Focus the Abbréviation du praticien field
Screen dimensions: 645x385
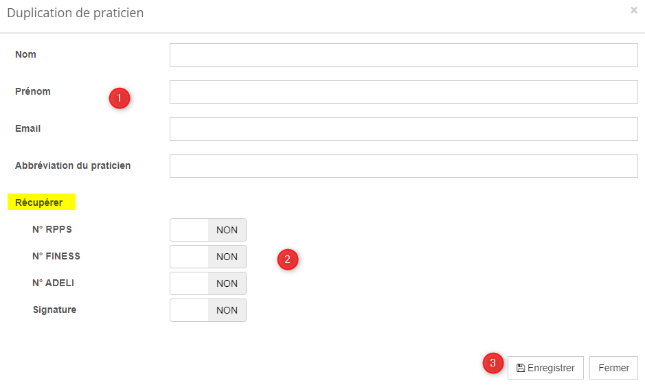tap(403, 166)
